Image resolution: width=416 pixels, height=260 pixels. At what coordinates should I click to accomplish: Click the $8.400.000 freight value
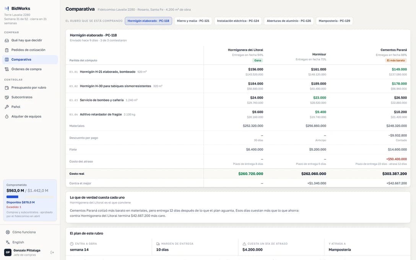254,149
